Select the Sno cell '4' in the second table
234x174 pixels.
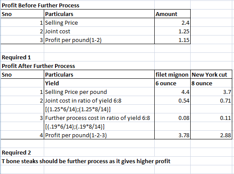[x=23, y=135]
